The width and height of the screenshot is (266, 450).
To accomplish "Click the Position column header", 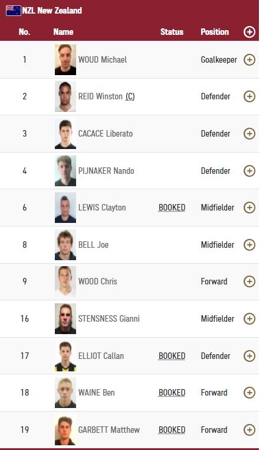I will 215,32.
